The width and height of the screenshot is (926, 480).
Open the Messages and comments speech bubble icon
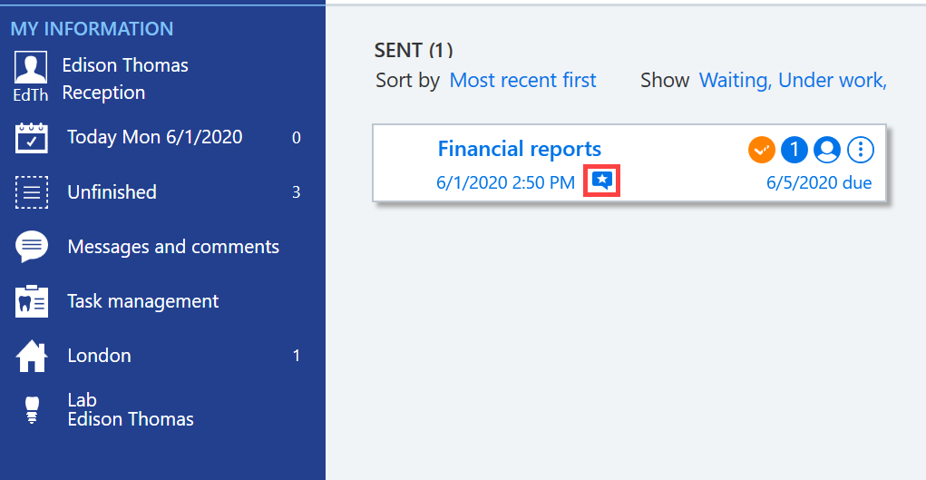(32, 247)
